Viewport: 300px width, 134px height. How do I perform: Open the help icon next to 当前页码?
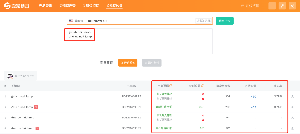(x=171, y=86)
